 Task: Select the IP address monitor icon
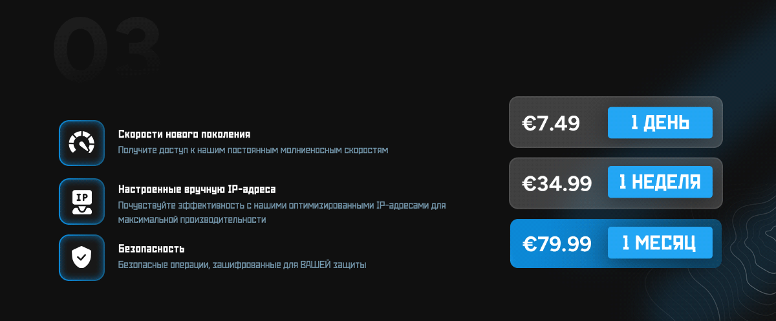pyautogui.click(x=81, y=201)
